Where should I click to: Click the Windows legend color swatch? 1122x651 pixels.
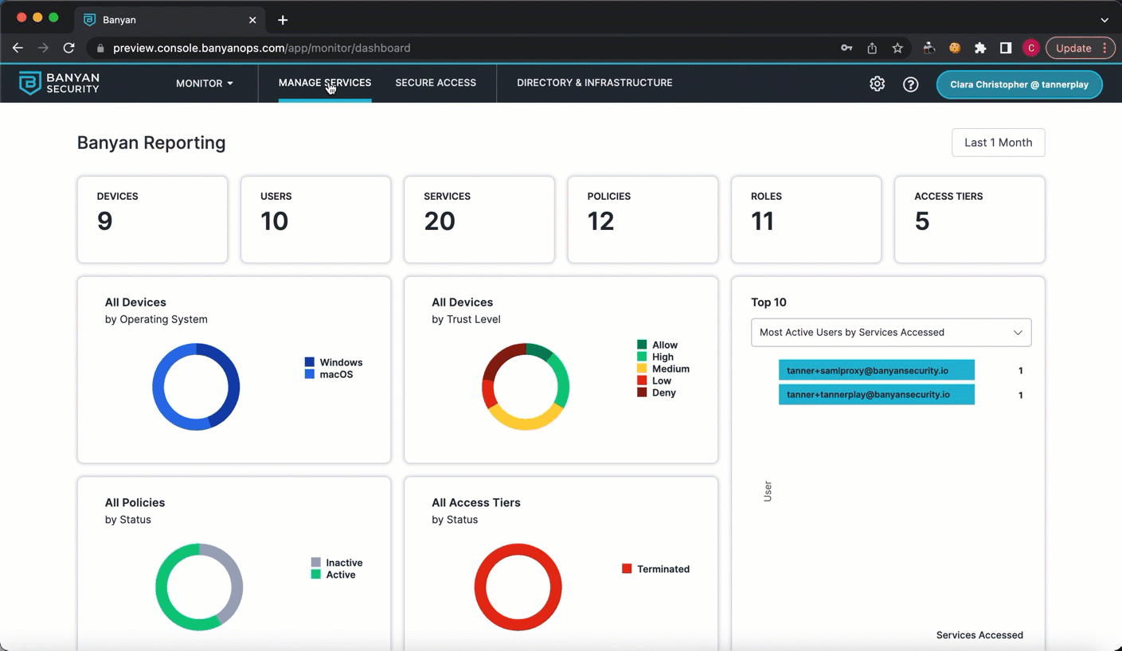310,362
